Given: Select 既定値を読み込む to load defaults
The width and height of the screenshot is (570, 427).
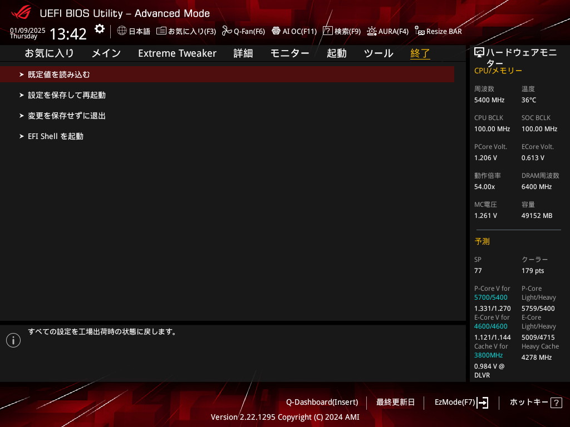Looking at the screenshot, I should (58, 75).
